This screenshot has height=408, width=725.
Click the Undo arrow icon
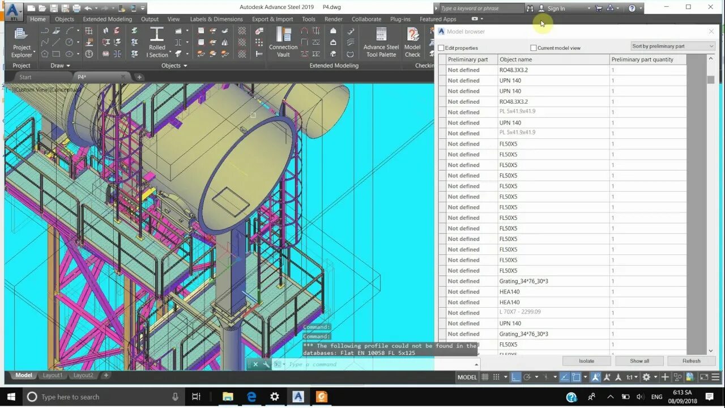88,8
